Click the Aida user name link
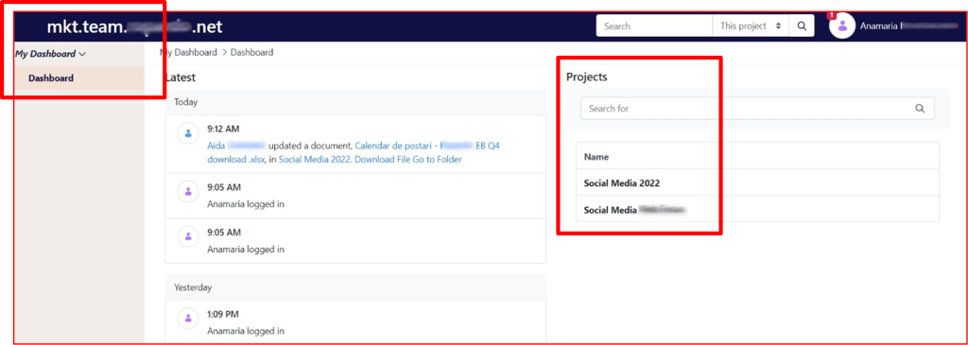The image size is (968, 345). pos(236,147)
